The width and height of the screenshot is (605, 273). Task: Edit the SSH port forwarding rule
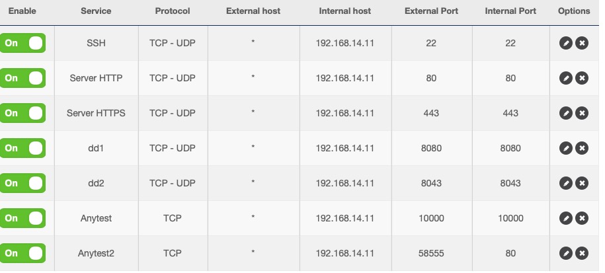pos(565,43)
